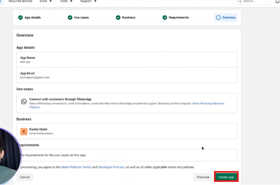Click Connect with customers through WhatsApp title
The width and height of the screenshot is (280, 185).
coord(60,99)
